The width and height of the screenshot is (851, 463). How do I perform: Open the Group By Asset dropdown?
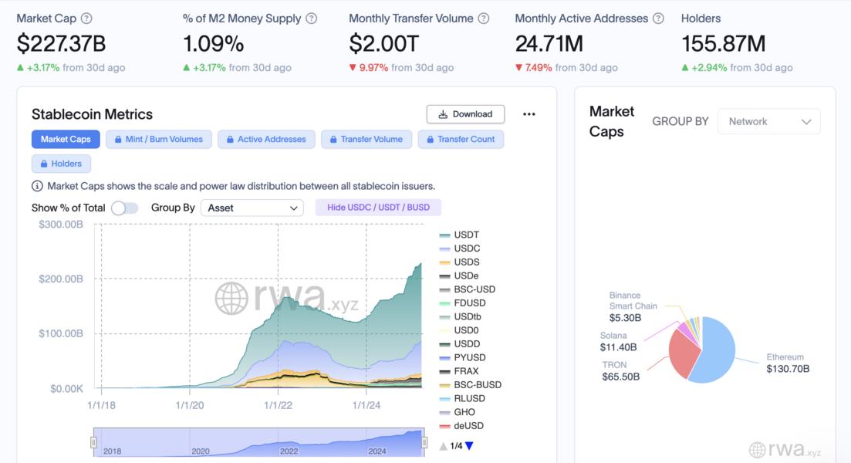coord(252,208)
